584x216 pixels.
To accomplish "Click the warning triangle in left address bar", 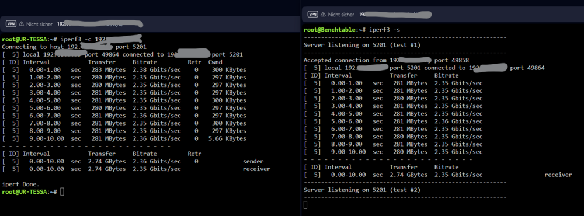I will tap(21, 24).
